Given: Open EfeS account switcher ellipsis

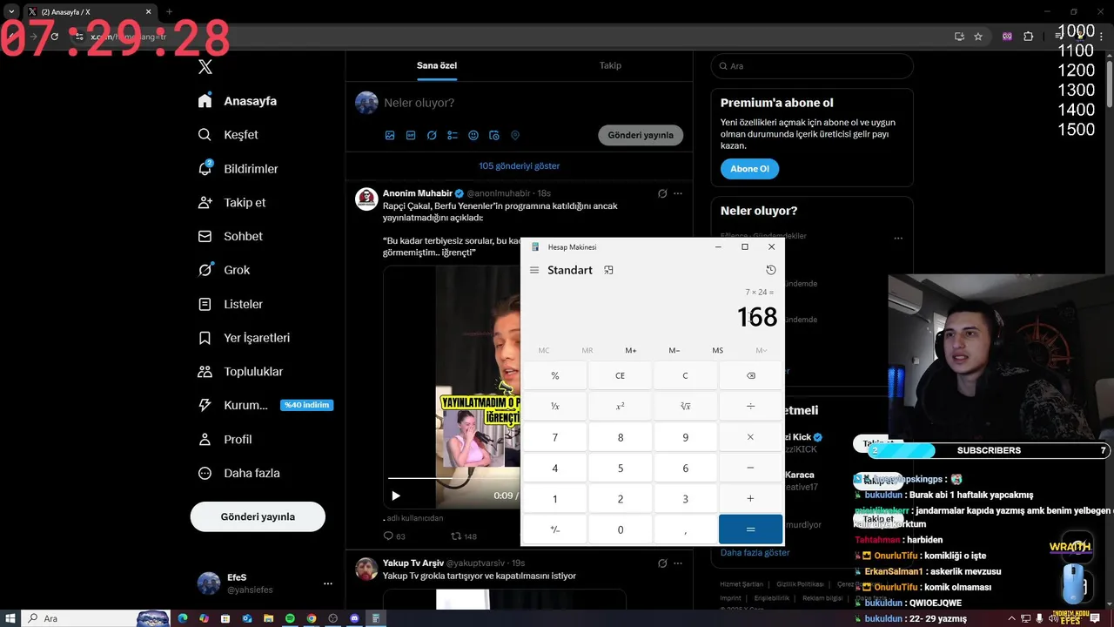Looking at the screenshot, I should [328, 583].
